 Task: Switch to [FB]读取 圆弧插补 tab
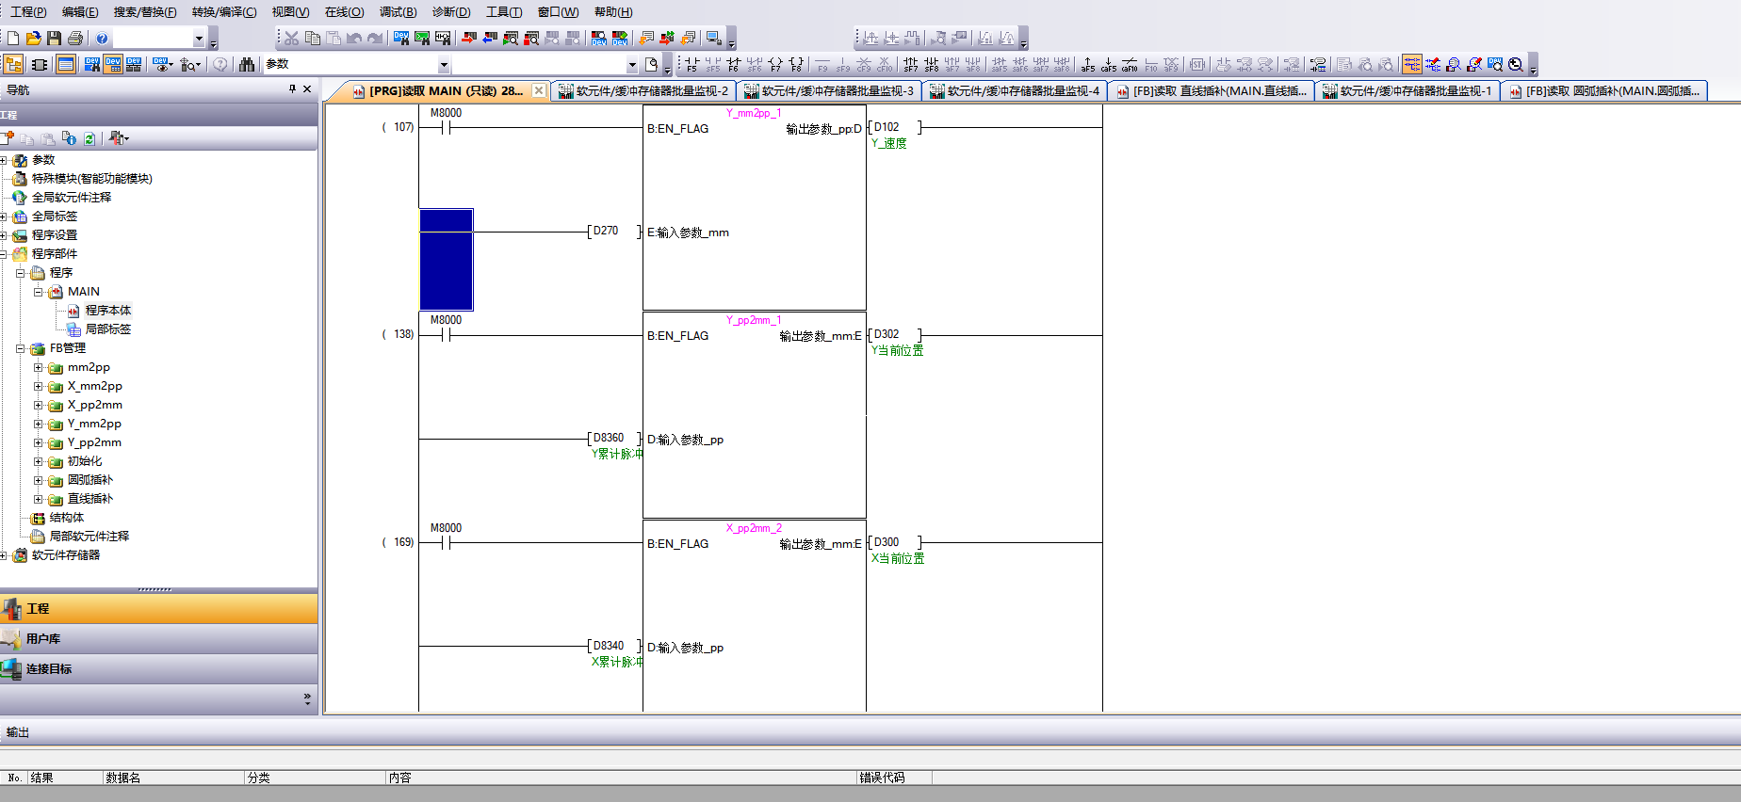(1604, 91)
